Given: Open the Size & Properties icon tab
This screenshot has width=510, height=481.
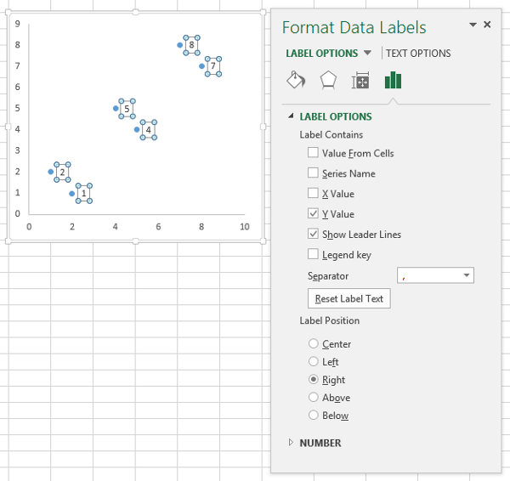Looking at the screenshot, I should [x=360, y=81].
